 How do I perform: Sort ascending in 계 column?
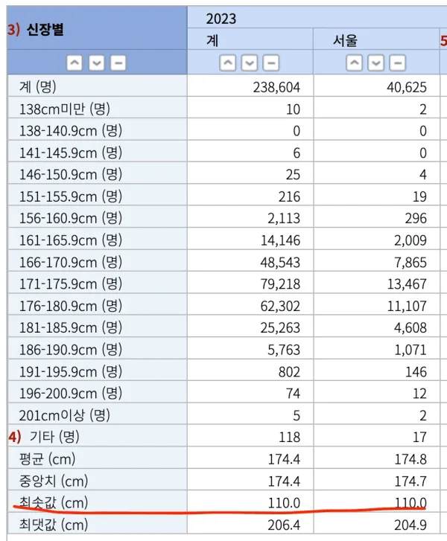tap(228, 63)
